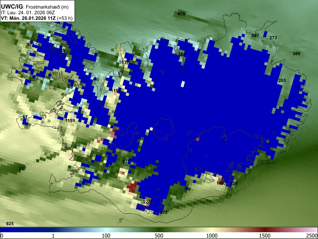Click the 237 value label
Viewport: 318px width, 239px height.
126,161
